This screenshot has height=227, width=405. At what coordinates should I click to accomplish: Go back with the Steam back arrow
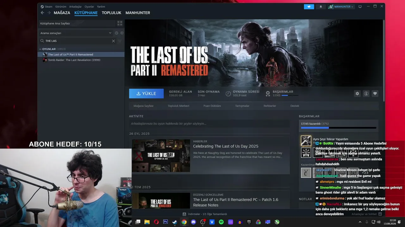(42, 13)
